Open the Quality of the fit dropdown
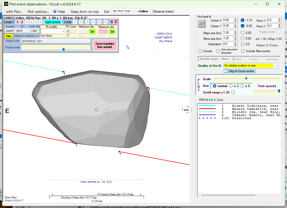The height and width of the screenshot is (208, 287). pyautogui.click(x=276, y=66)
